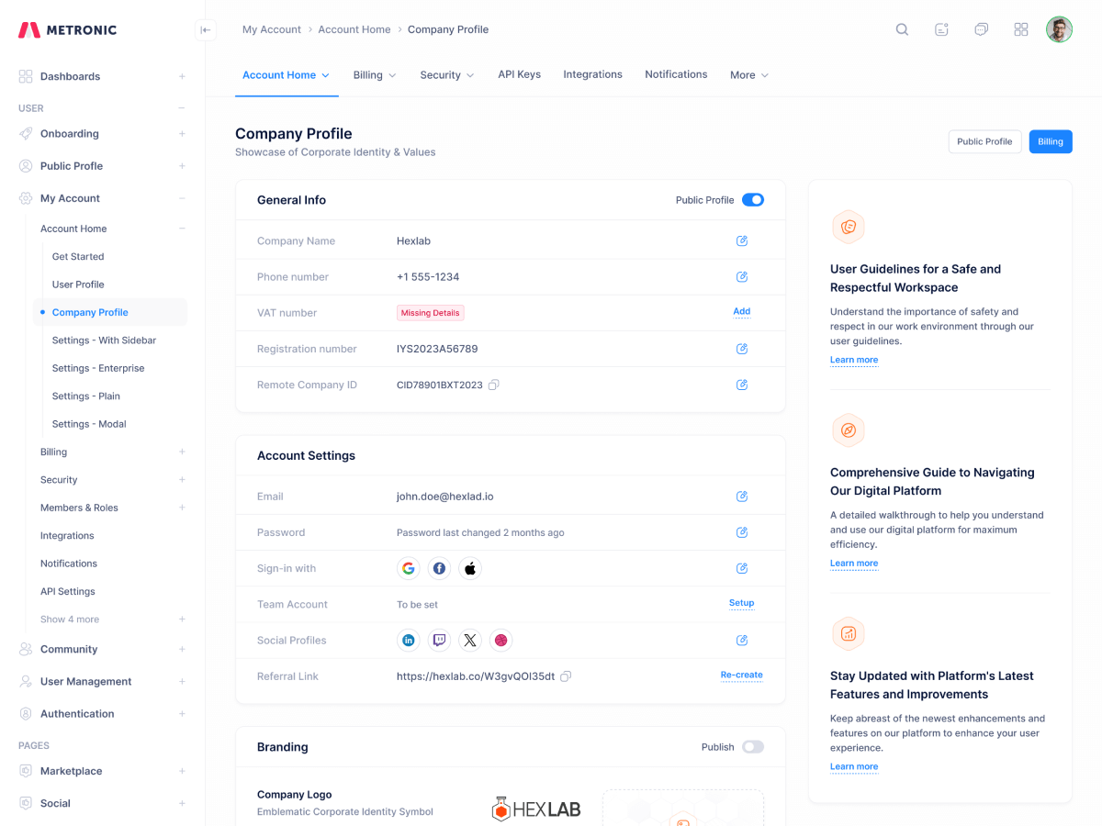Open search from the header
1102x826 pixels.
[902, 28]
